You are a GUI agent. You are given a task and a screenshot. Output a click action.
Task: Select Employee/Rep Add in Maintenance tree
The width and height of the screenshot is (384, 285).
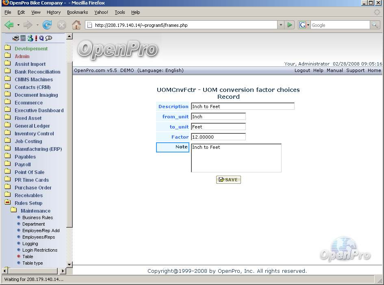(x=41, y=231)
